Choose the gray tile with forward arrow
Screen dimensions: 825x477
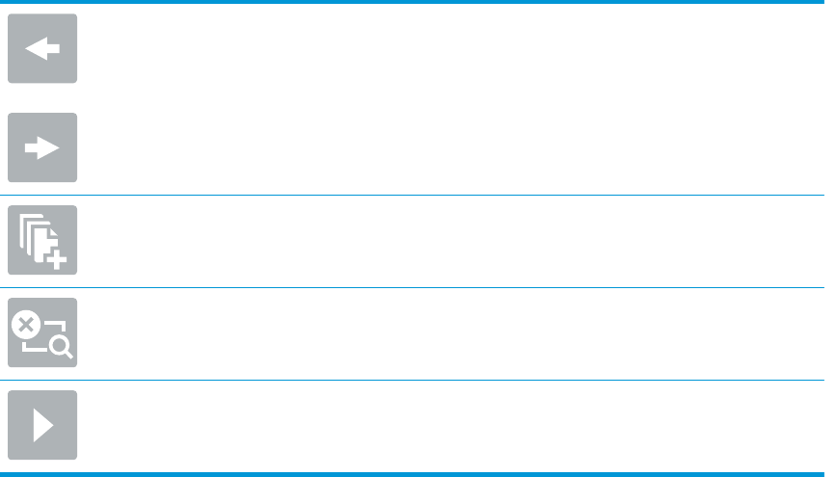click(x=42, y=147)
